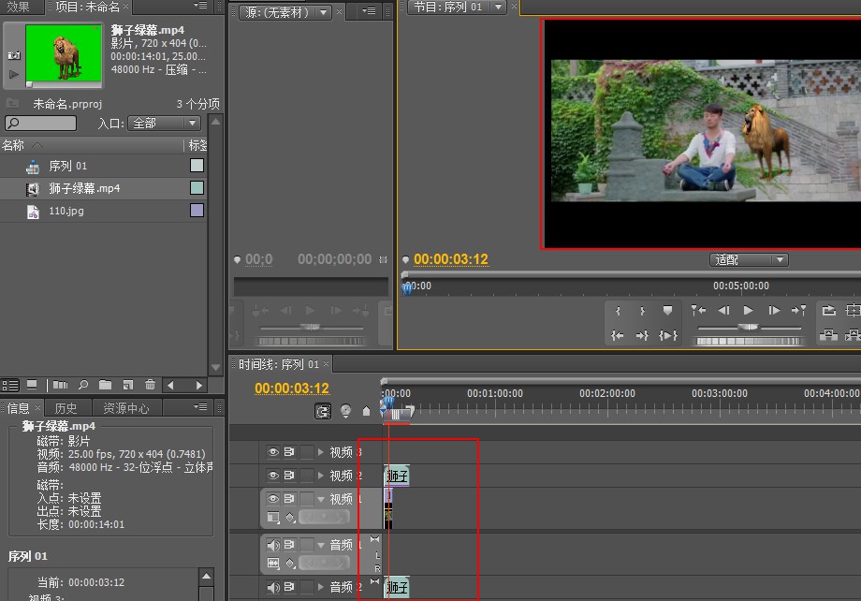Toggle track lock box on 音频 2
861x601 pixels.
coord(306,587)
